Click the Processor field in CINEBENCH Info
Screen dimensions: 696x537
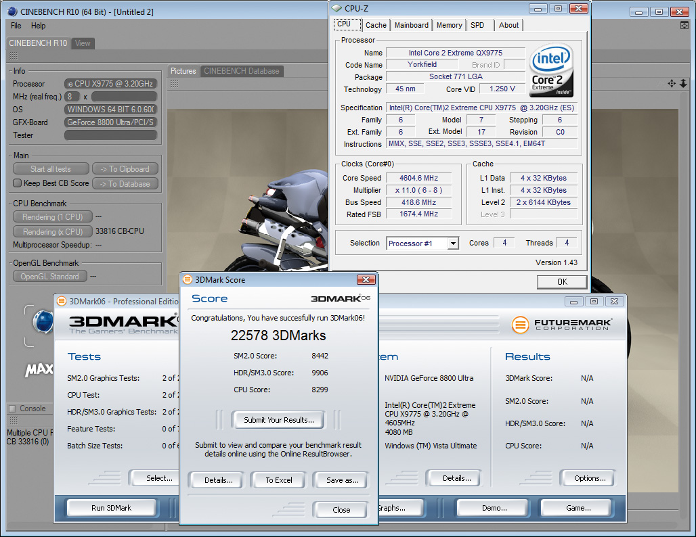tap(111, 84)
